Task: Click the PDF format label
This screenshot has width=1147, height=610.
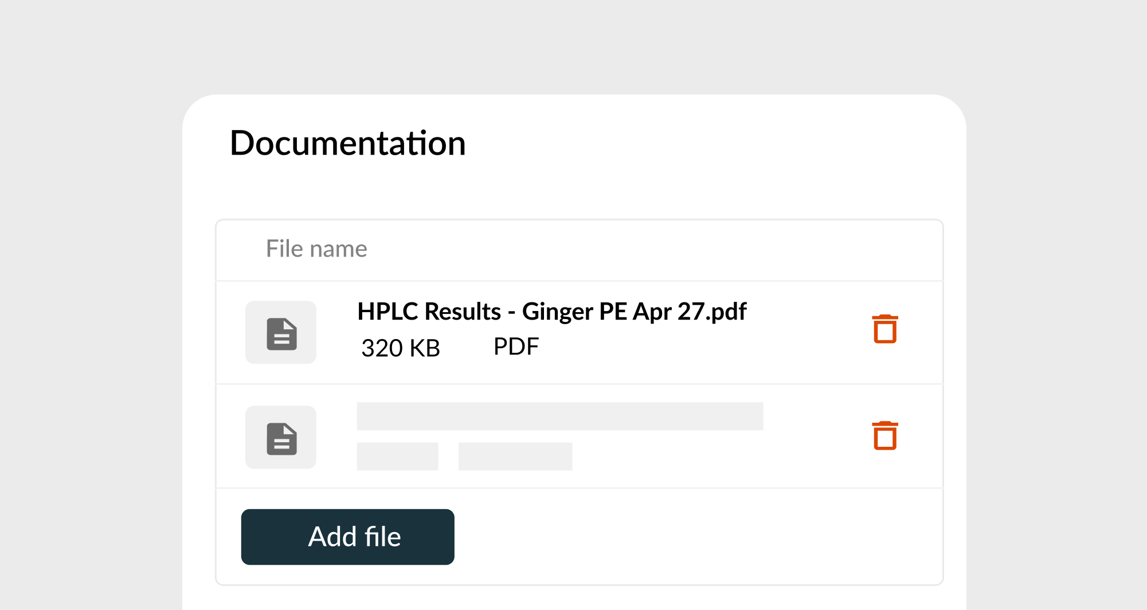Action: point(515,346)
